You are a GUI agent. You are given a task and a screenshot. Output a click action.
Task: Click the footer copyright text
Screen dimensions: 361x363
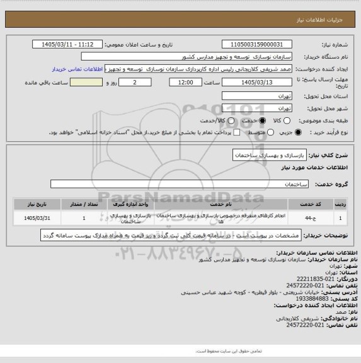(x=229, y=351)
